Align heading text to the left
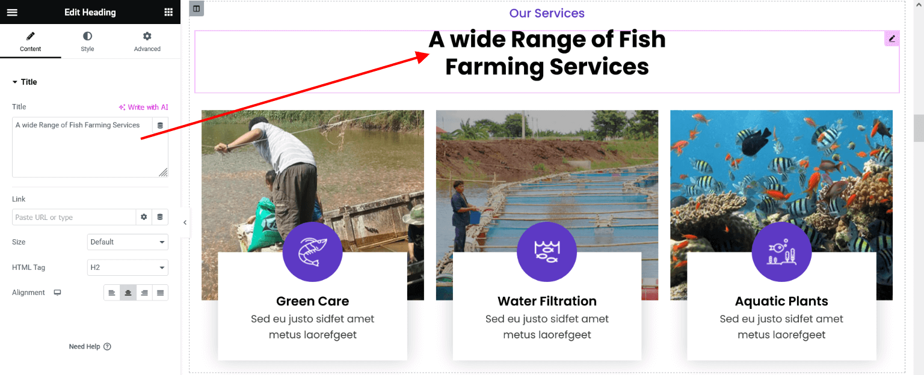Screen dimensions: 924x375 [x=112, y=293]
